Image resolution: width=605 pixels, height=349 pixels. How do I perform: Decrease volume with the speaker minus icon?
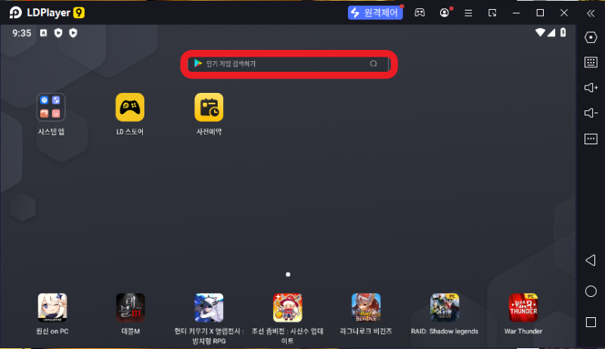[591, 113]
